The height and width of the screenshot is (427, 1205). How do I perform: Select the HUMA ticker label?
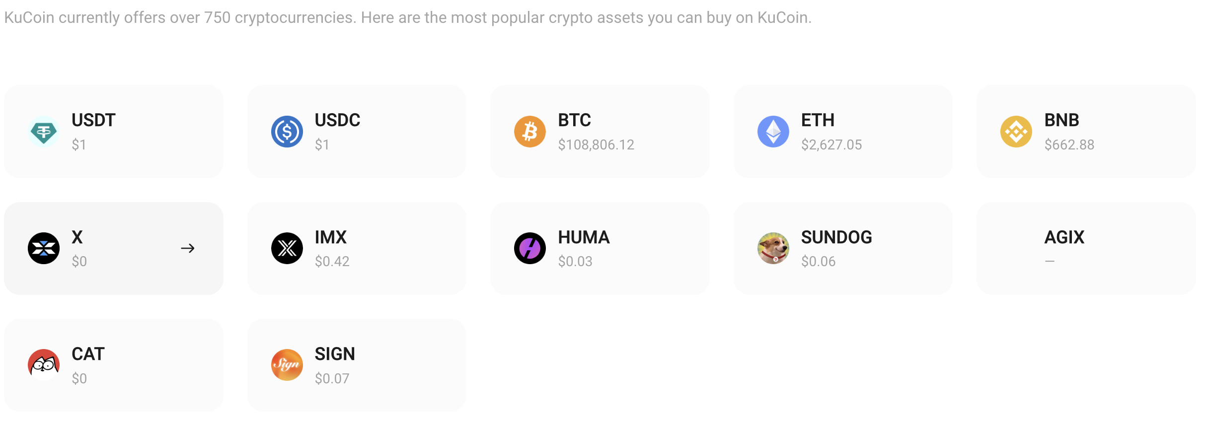[x=584, y=237]
